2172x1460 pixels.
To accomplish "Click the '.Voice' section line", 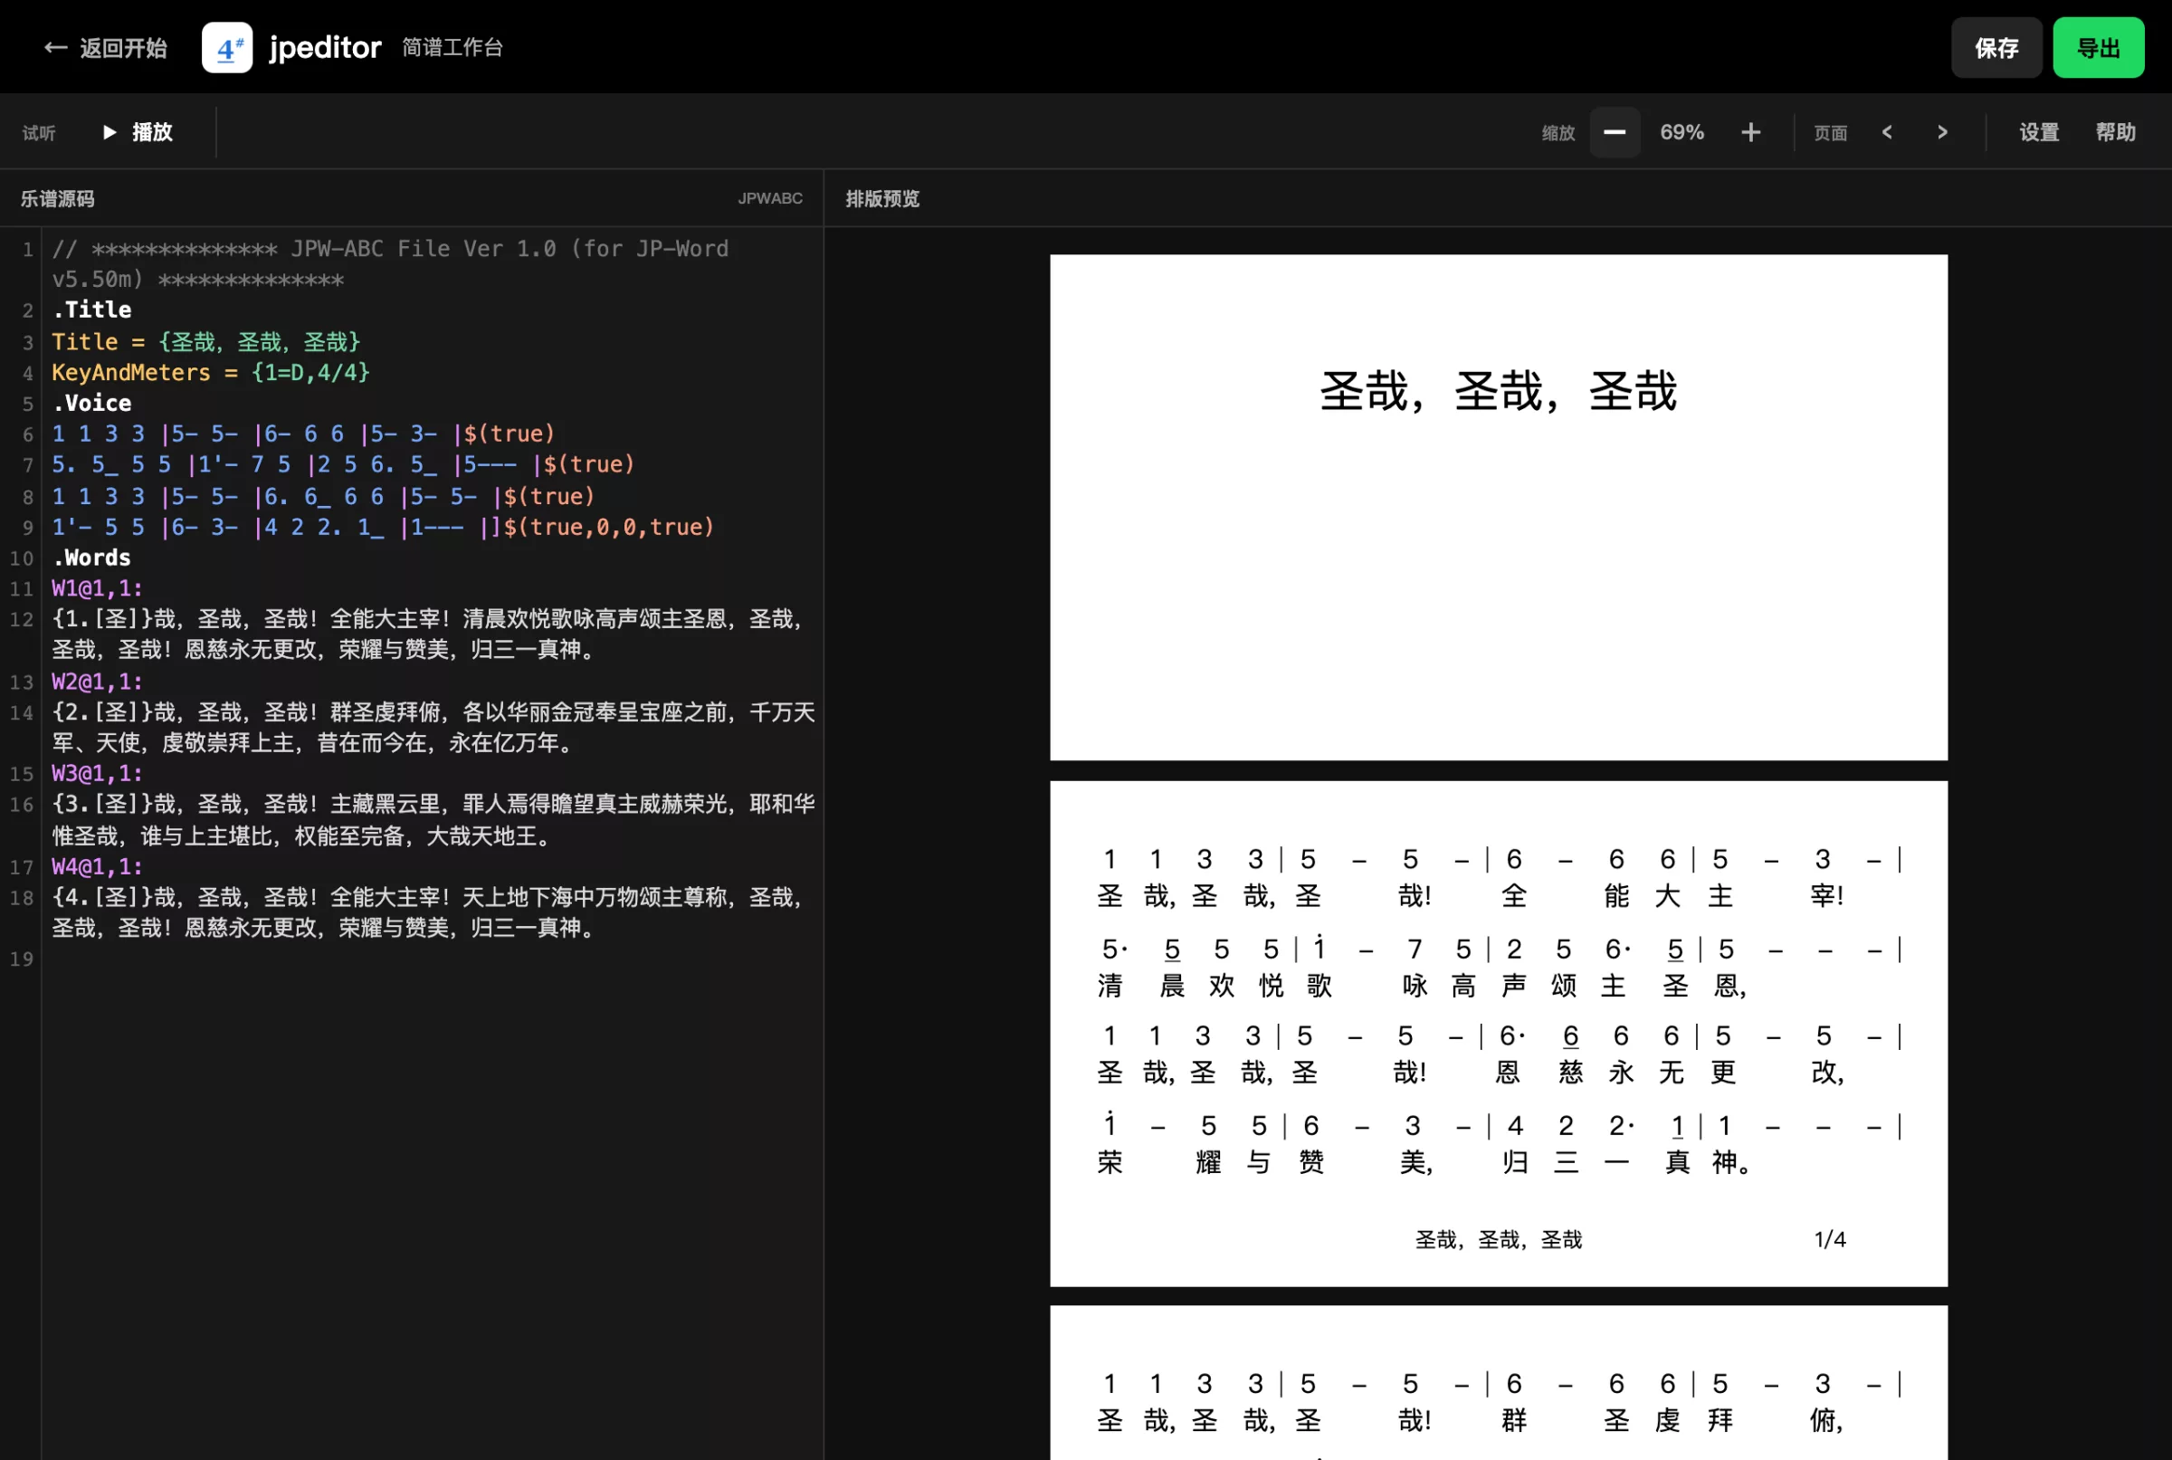I will [92, 403].
